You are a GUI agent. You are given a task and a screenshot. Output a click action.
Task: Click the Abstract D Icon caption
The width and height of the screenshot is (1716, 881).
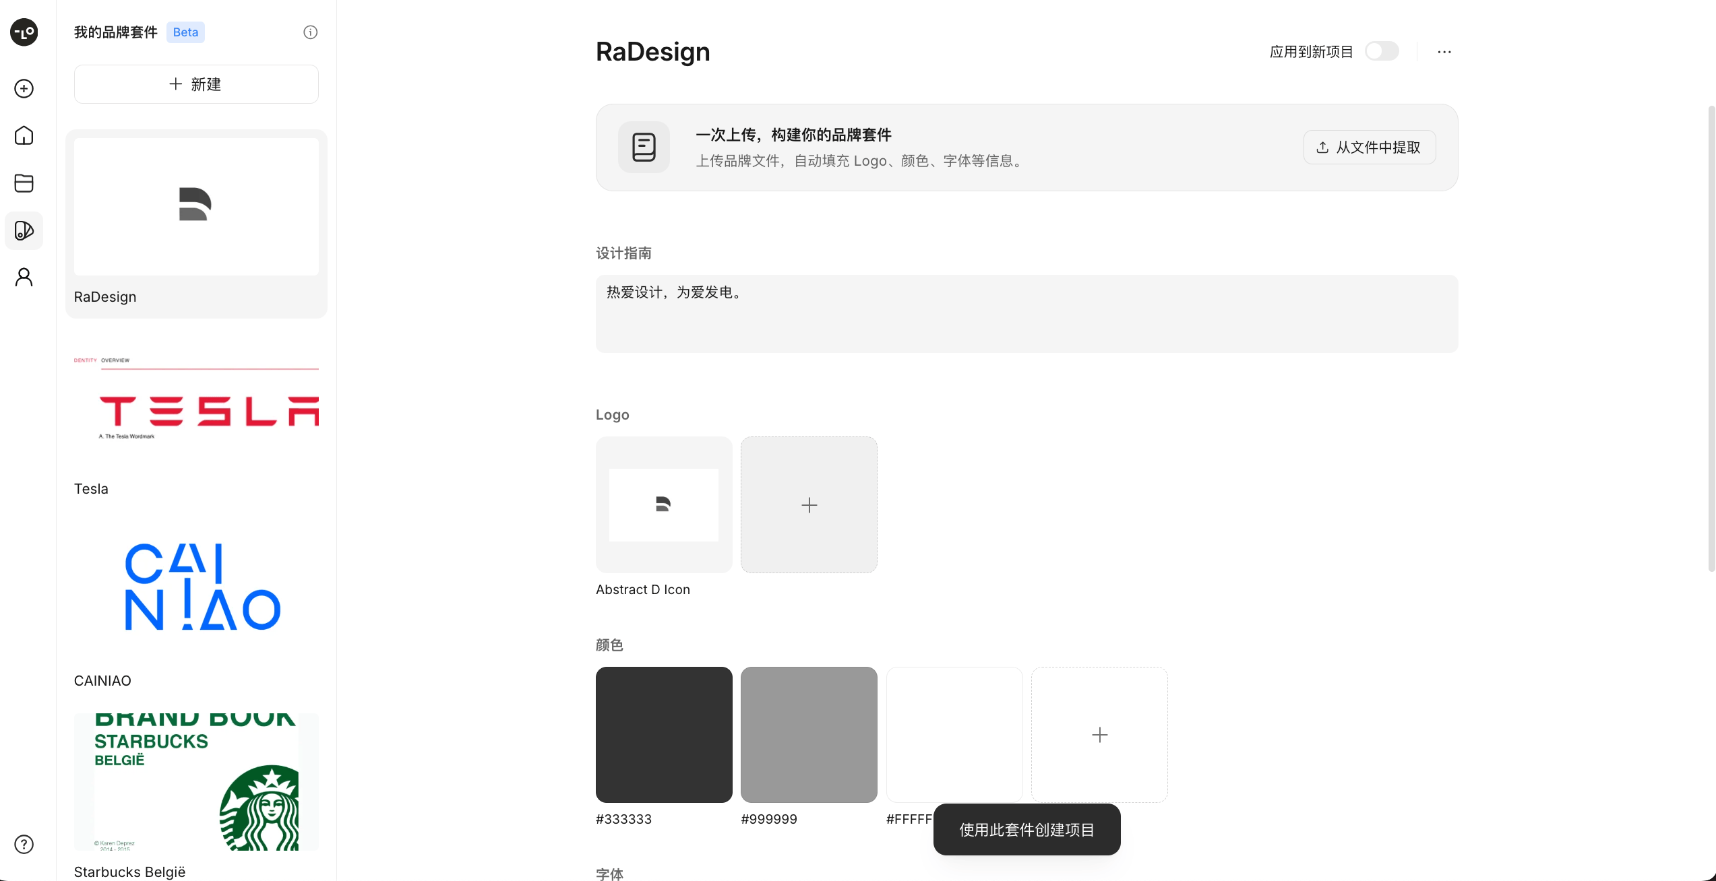(643, 589)
